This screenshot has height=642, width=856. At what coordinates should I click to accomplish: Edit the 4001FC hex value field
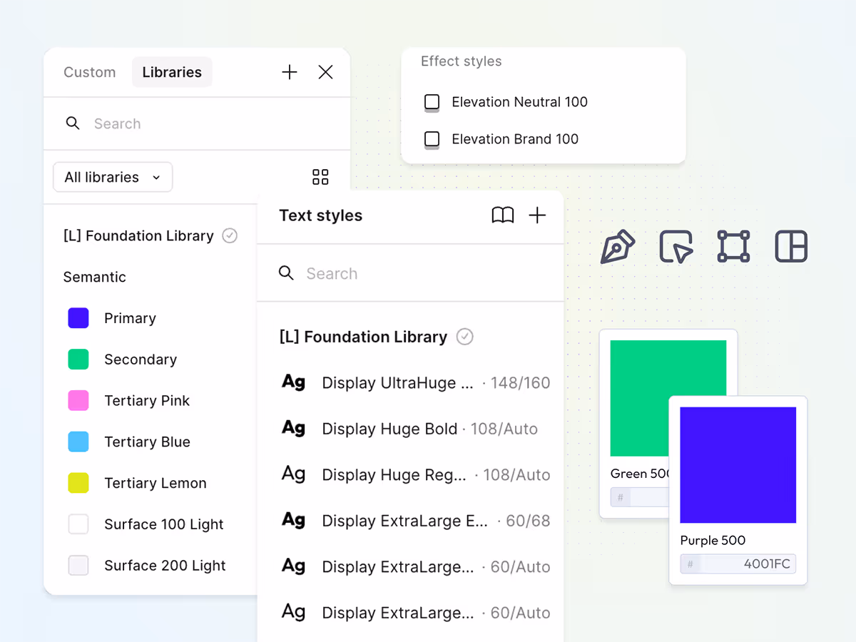738,564
